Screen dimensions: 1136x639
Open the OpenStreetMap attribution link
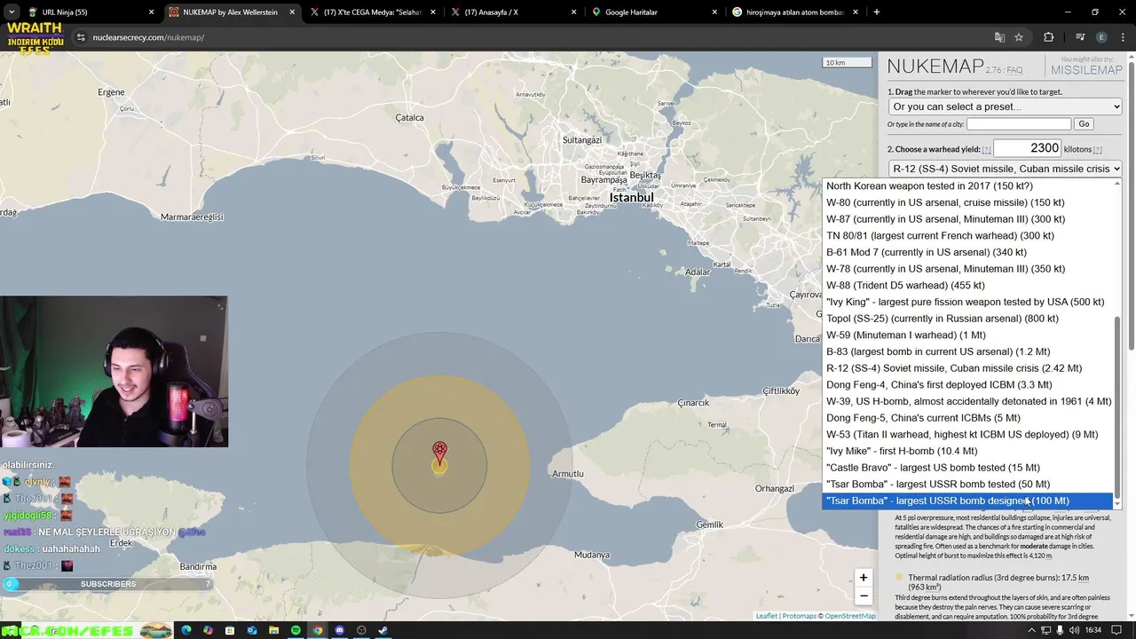[x=850, y=616]
